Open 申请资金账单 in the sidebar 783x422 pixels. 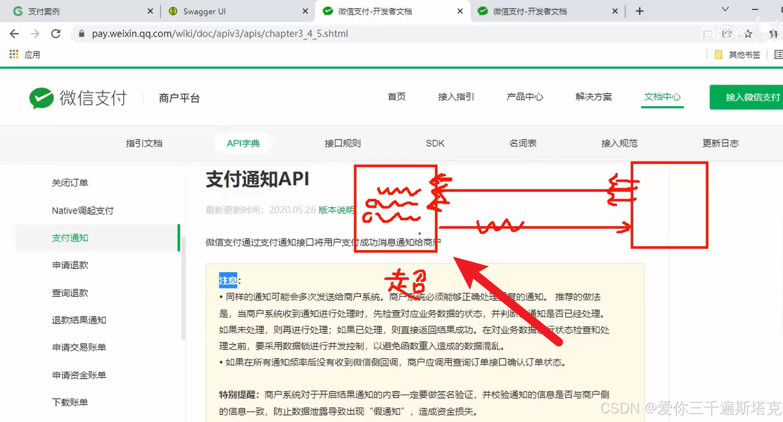pyautogui.click(x=79, y=375)
